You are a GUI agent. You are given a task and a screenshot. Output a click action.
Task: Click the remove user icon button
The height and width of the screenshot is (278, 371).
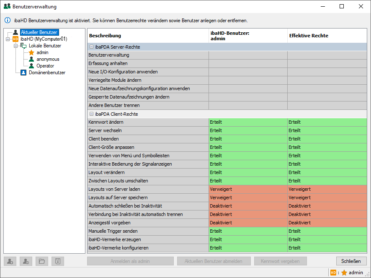pos(26,261)
